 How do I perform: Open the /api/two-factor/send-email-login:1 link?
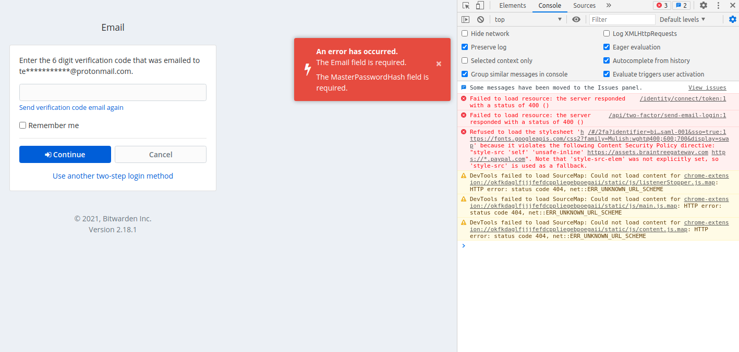pos(667,115)
